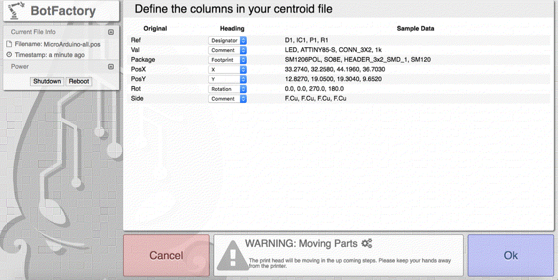Open the Footprint heading dropdown for Package
Image resolution: width=560 pixels, height=280 pixels.
(228, 60)
